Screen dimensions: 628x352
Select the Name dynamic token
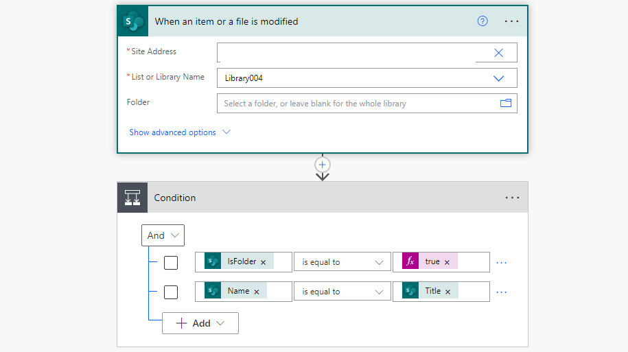[x=235, y=291]
